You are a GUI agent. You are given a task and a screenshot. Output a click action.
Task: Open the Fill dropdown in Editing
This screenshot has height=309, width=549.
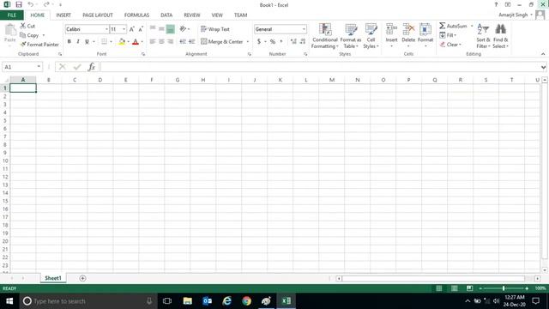[448, 35]
